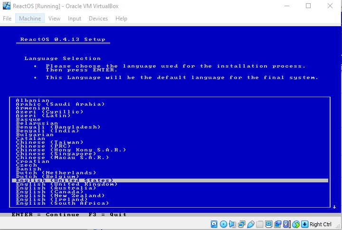The width and height of the screenshot is (342, 230).
Task: Select 'Dutch (Netherlands)' in the list
Action: click(x=170, y=173)
